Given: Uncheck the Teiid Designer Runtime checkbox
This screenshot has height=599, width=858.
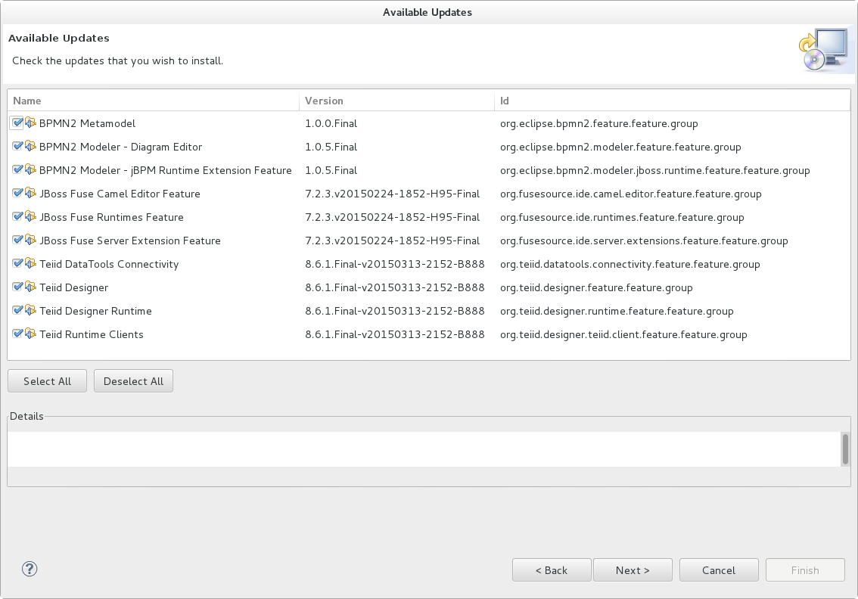Looking at the screenshot, I should [x=17, y=311].
